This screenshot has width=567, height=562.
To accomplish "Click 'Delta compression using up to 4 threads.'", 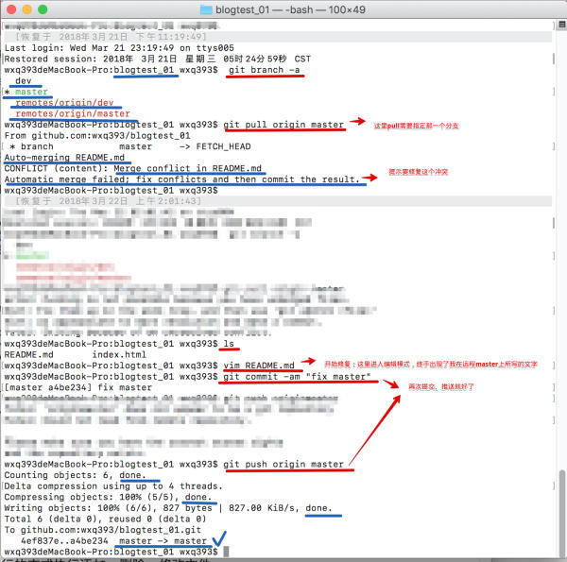I will pos(113,486).
